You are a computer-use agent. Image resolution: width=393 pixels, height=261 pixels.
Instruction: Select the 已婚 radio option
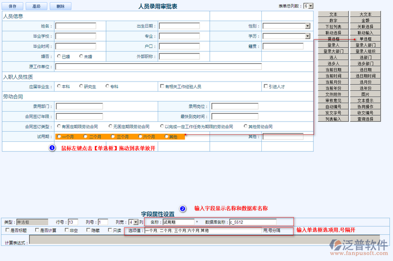[59, 56]
